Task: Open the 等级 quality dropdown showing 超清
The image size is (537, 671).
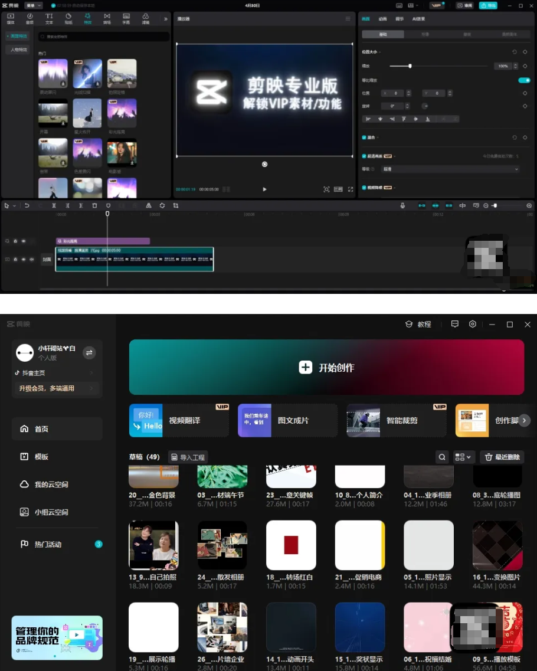Action: coord(451,169)
